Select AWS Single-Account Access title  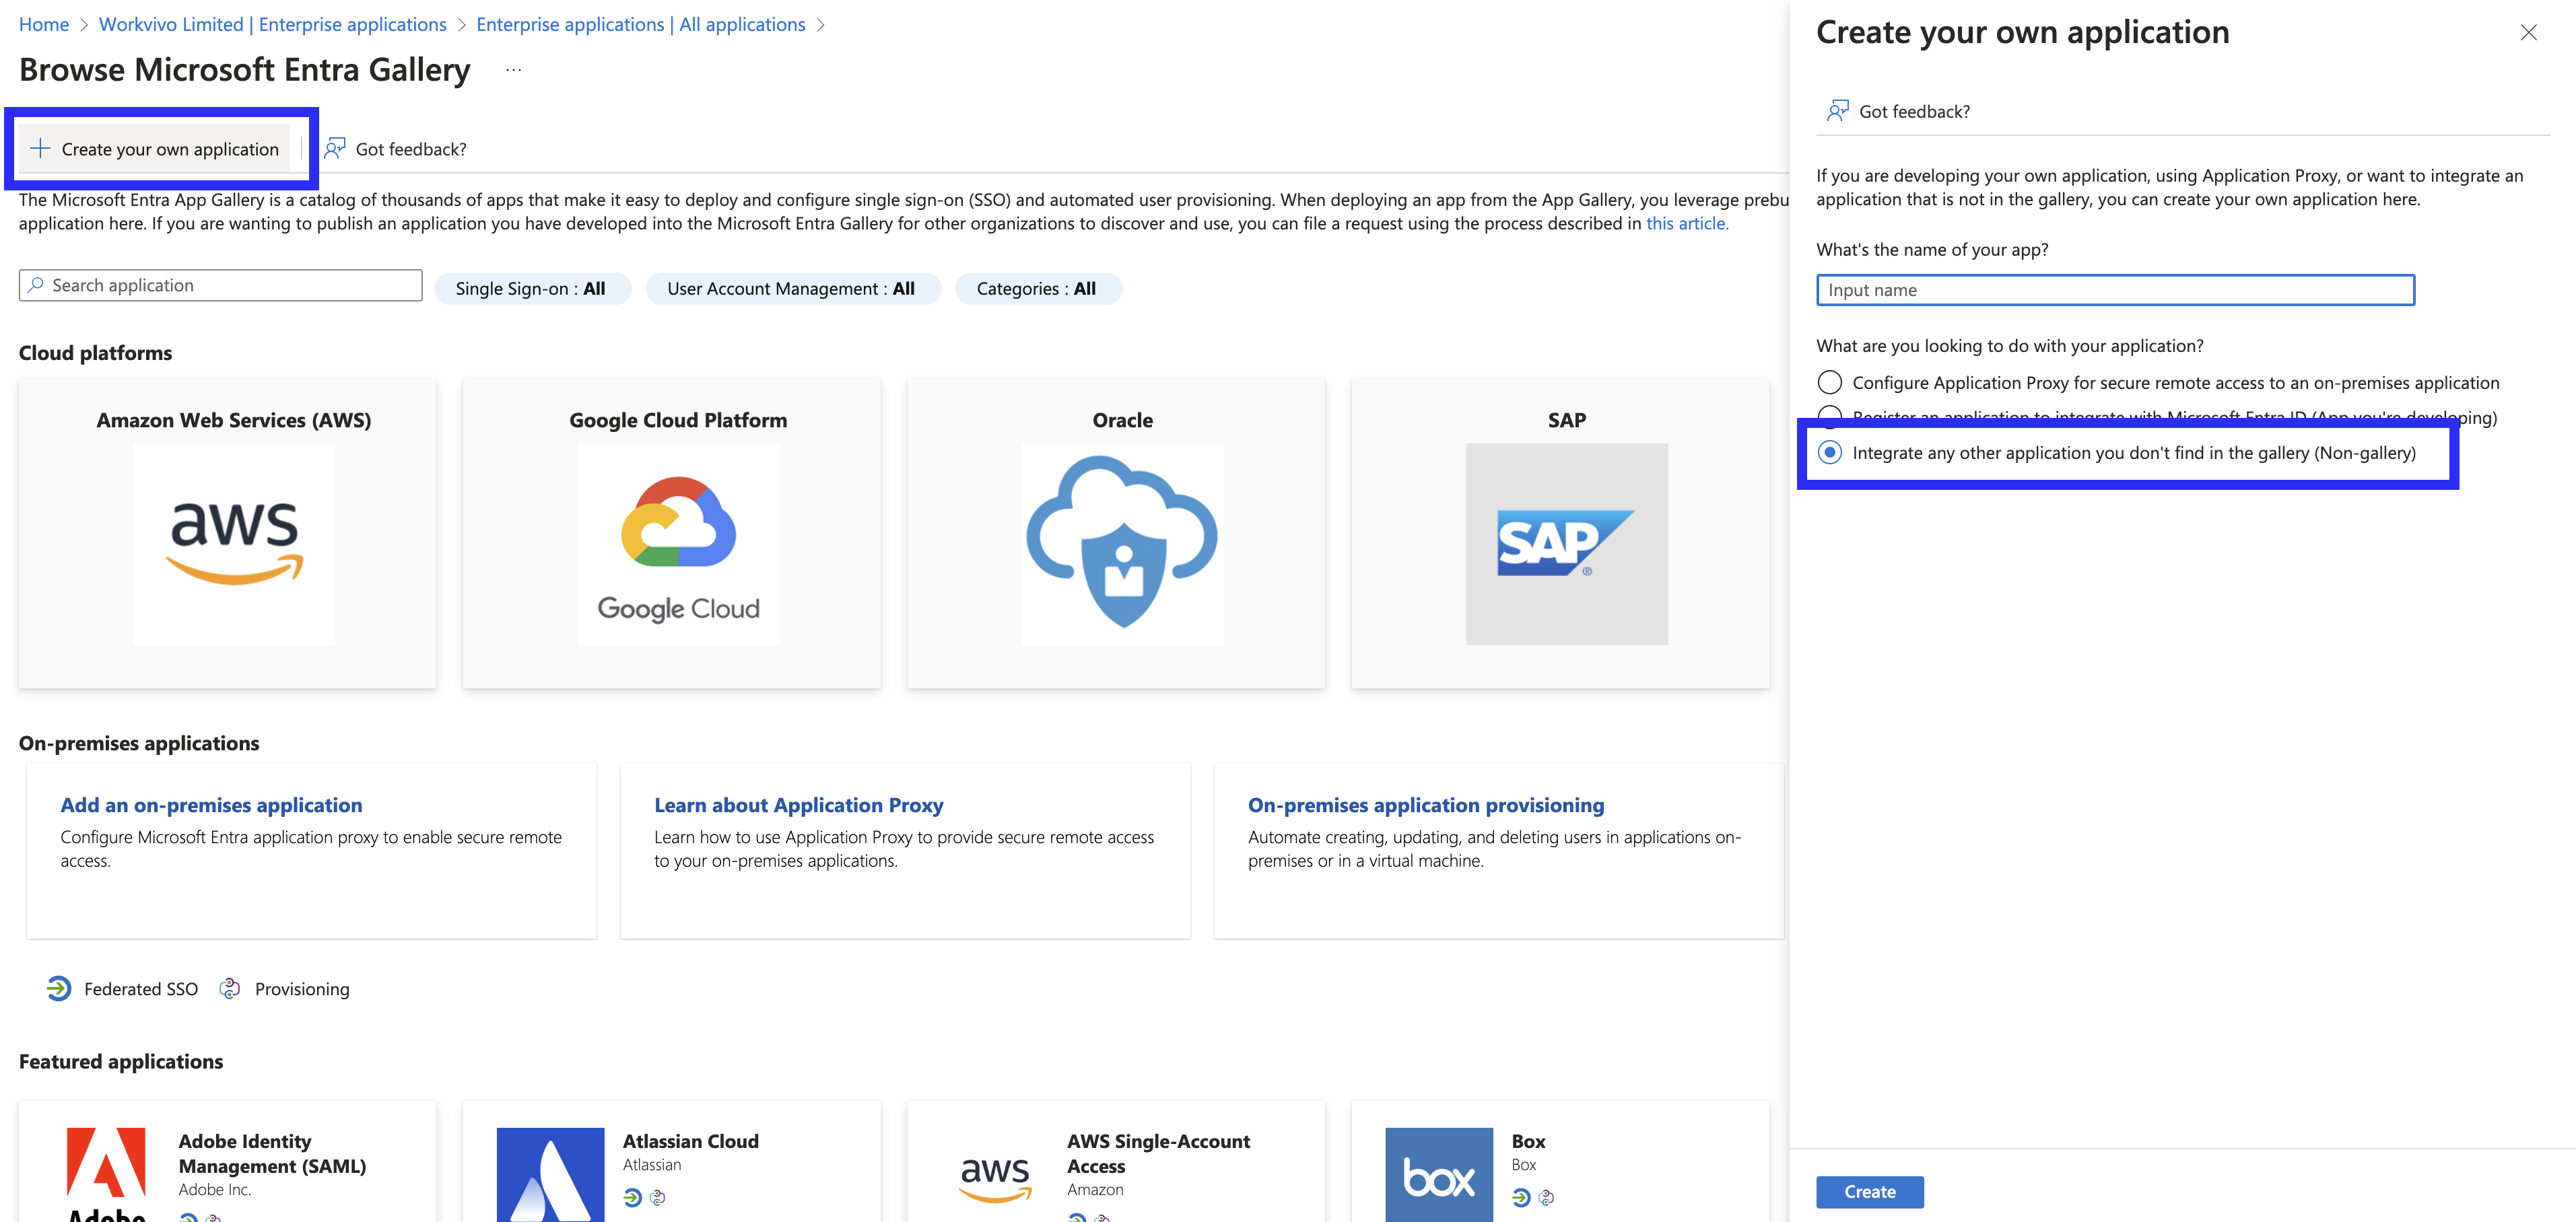[1158, 1153]
